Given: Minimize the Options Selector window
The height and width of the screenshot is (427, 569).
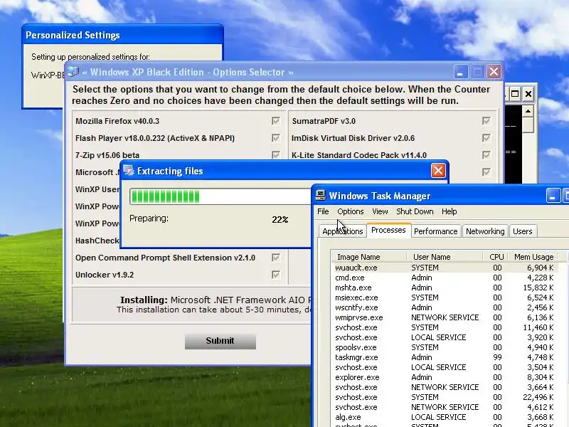Looking at the screenshot, I should [461, 72].
